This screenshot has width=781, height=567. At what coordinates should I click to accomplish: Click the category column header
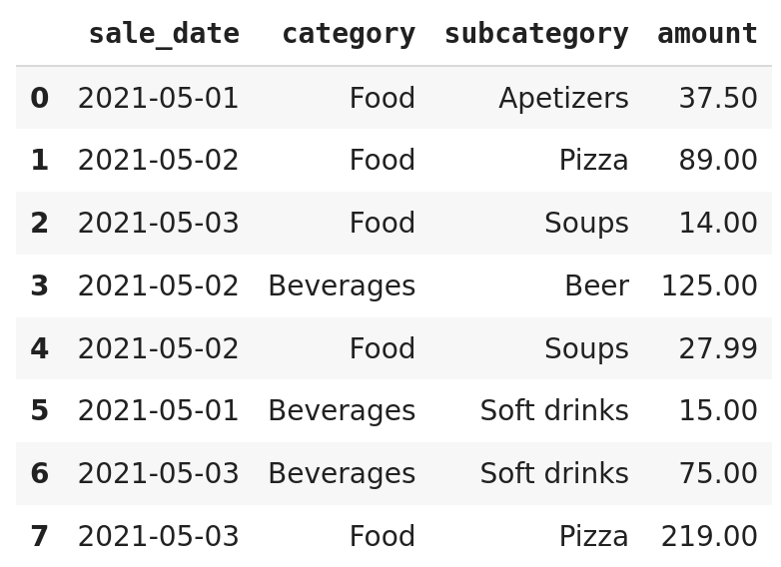[x=348, y=34]
